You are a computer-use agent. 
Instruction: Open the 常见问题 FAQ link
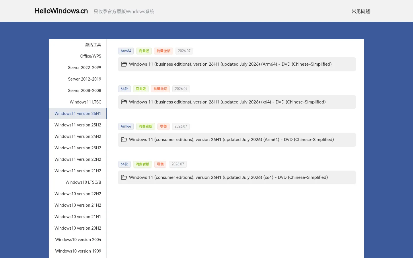point(361,11)
